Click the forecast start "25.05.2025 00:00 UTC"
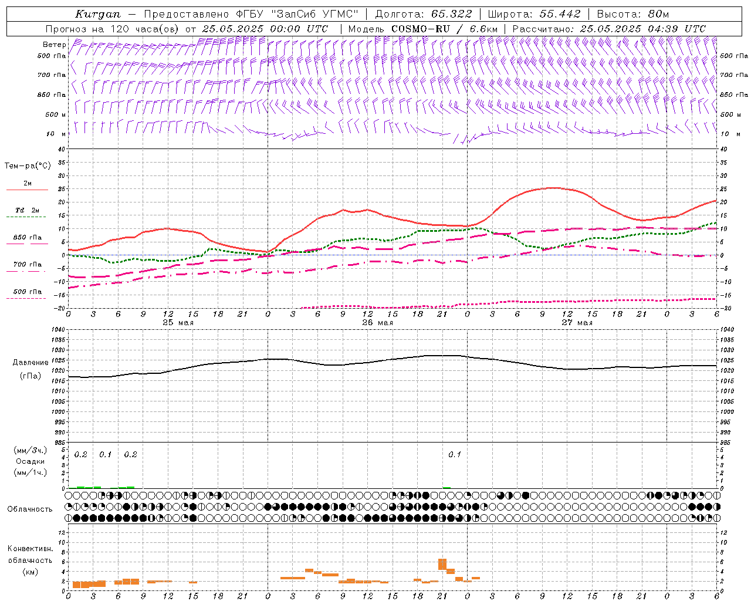 pyautogui.click(x=265, y=28)
